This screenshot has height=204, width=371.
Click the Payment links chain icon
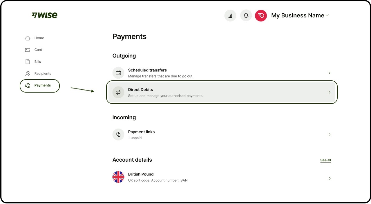coord(118,135)
